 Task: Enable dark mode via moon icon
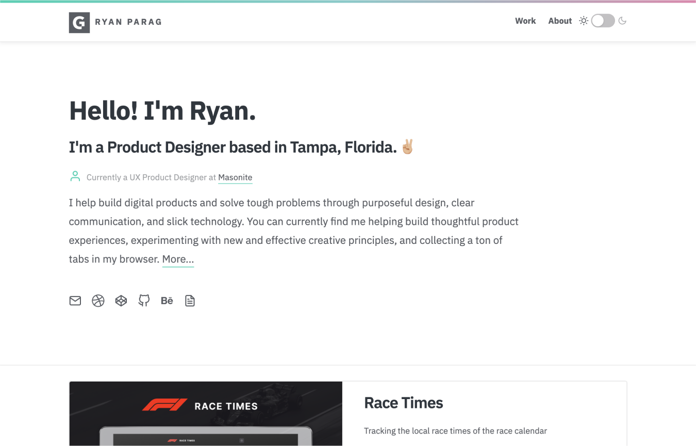(622, 21)
